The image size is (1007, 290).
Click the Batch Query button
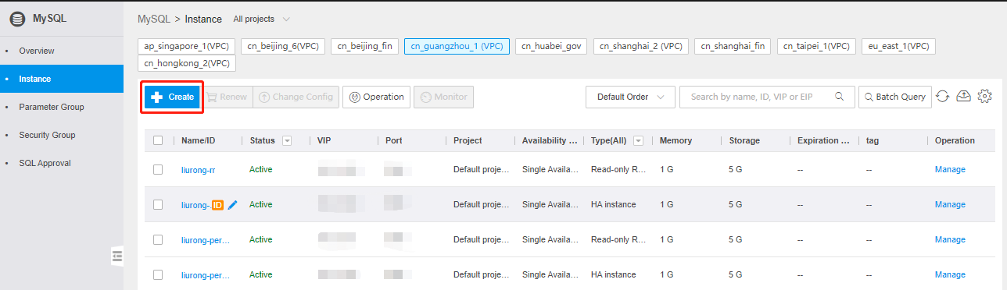894,97
